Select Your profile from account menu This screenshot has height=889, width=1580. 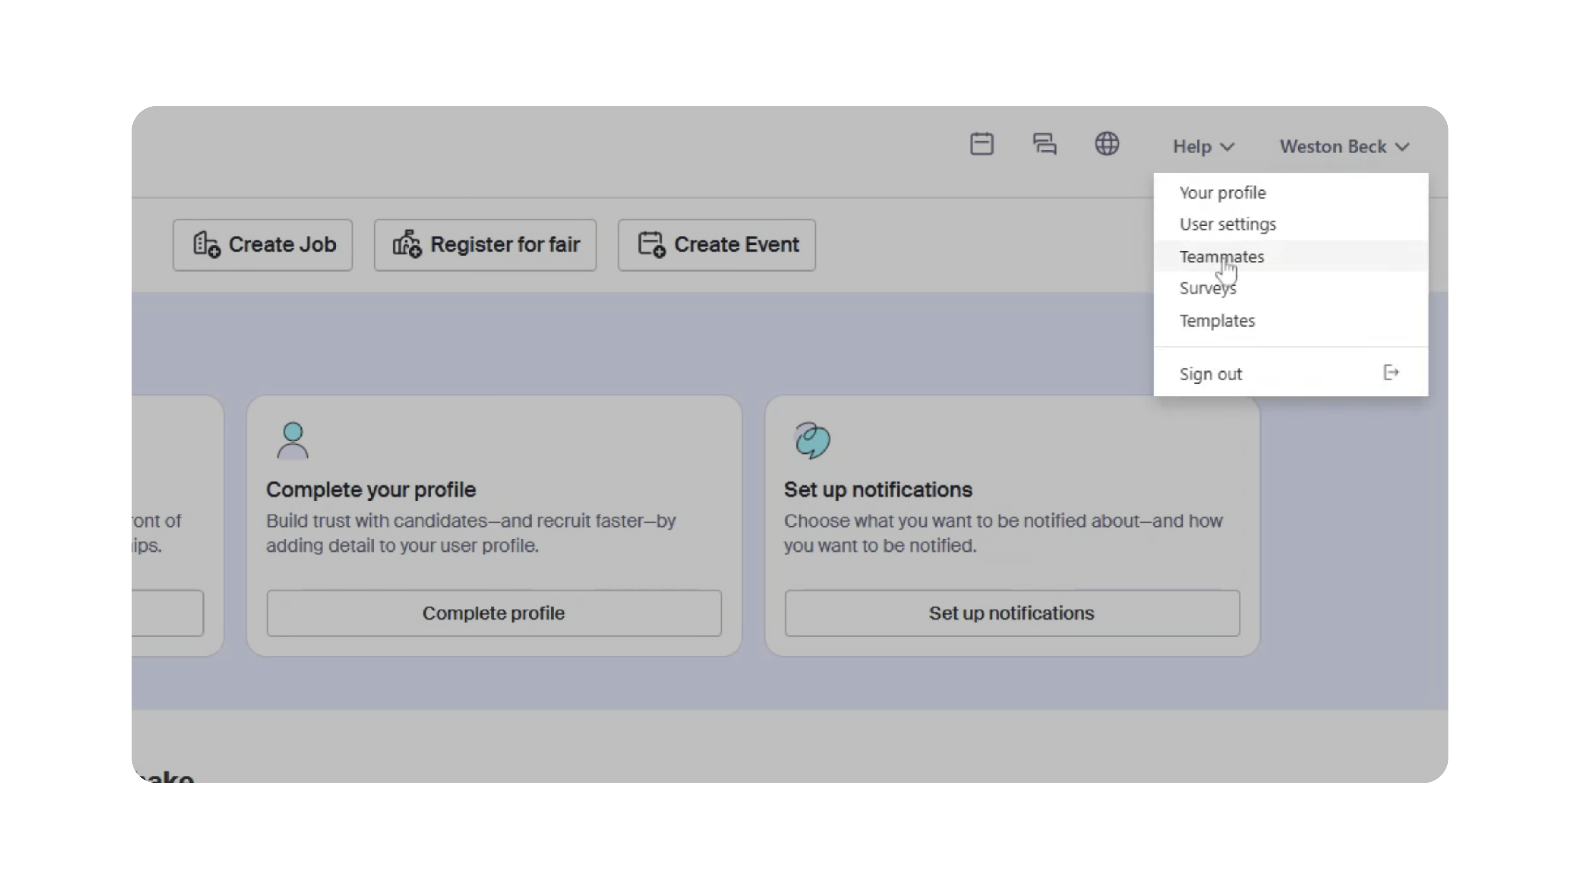click(x=1223, y=193)
